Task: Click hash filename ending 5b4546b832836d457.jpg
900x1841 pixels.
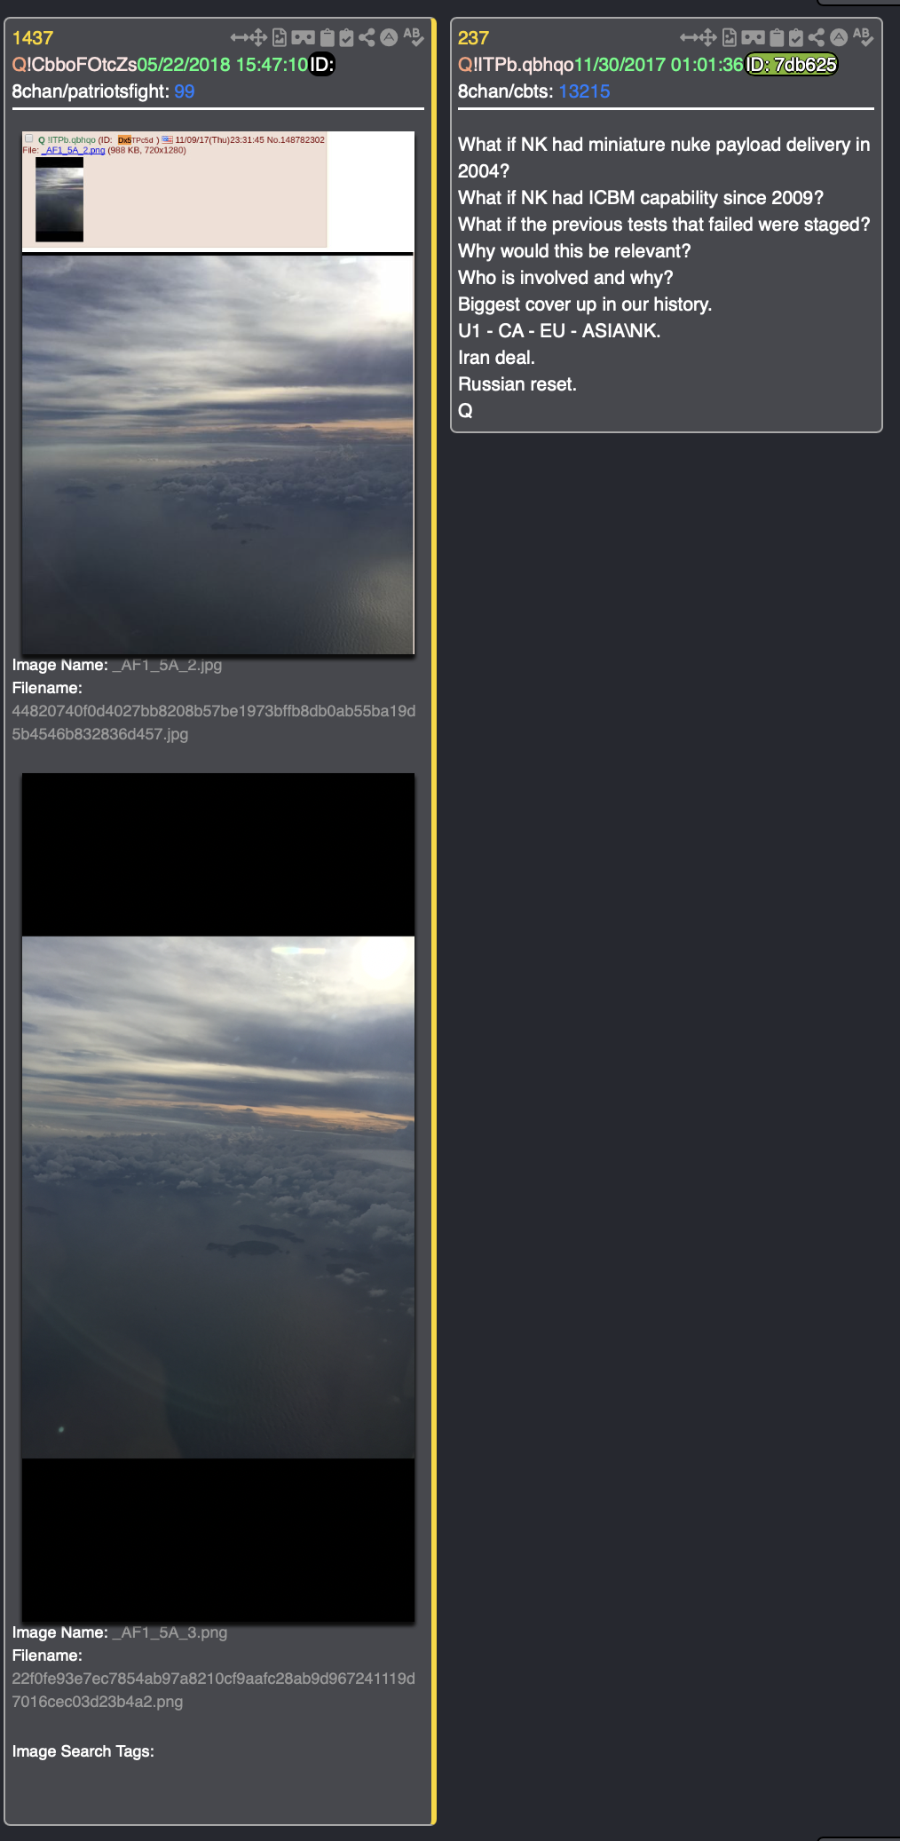Action: [214, 723]
